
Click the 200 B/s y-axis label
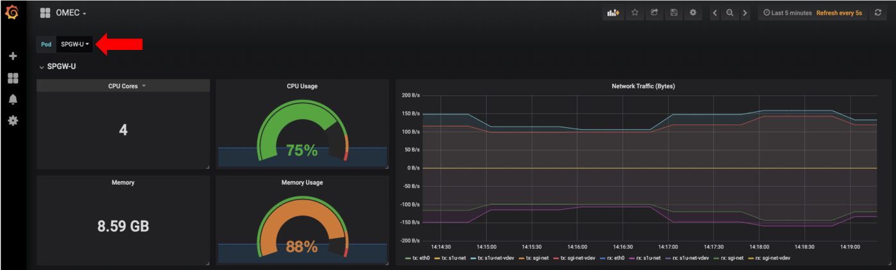410,95
